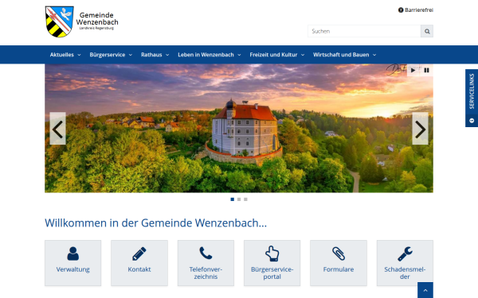
Task: Start slideshow with the play button
Action: pos(413,70)
